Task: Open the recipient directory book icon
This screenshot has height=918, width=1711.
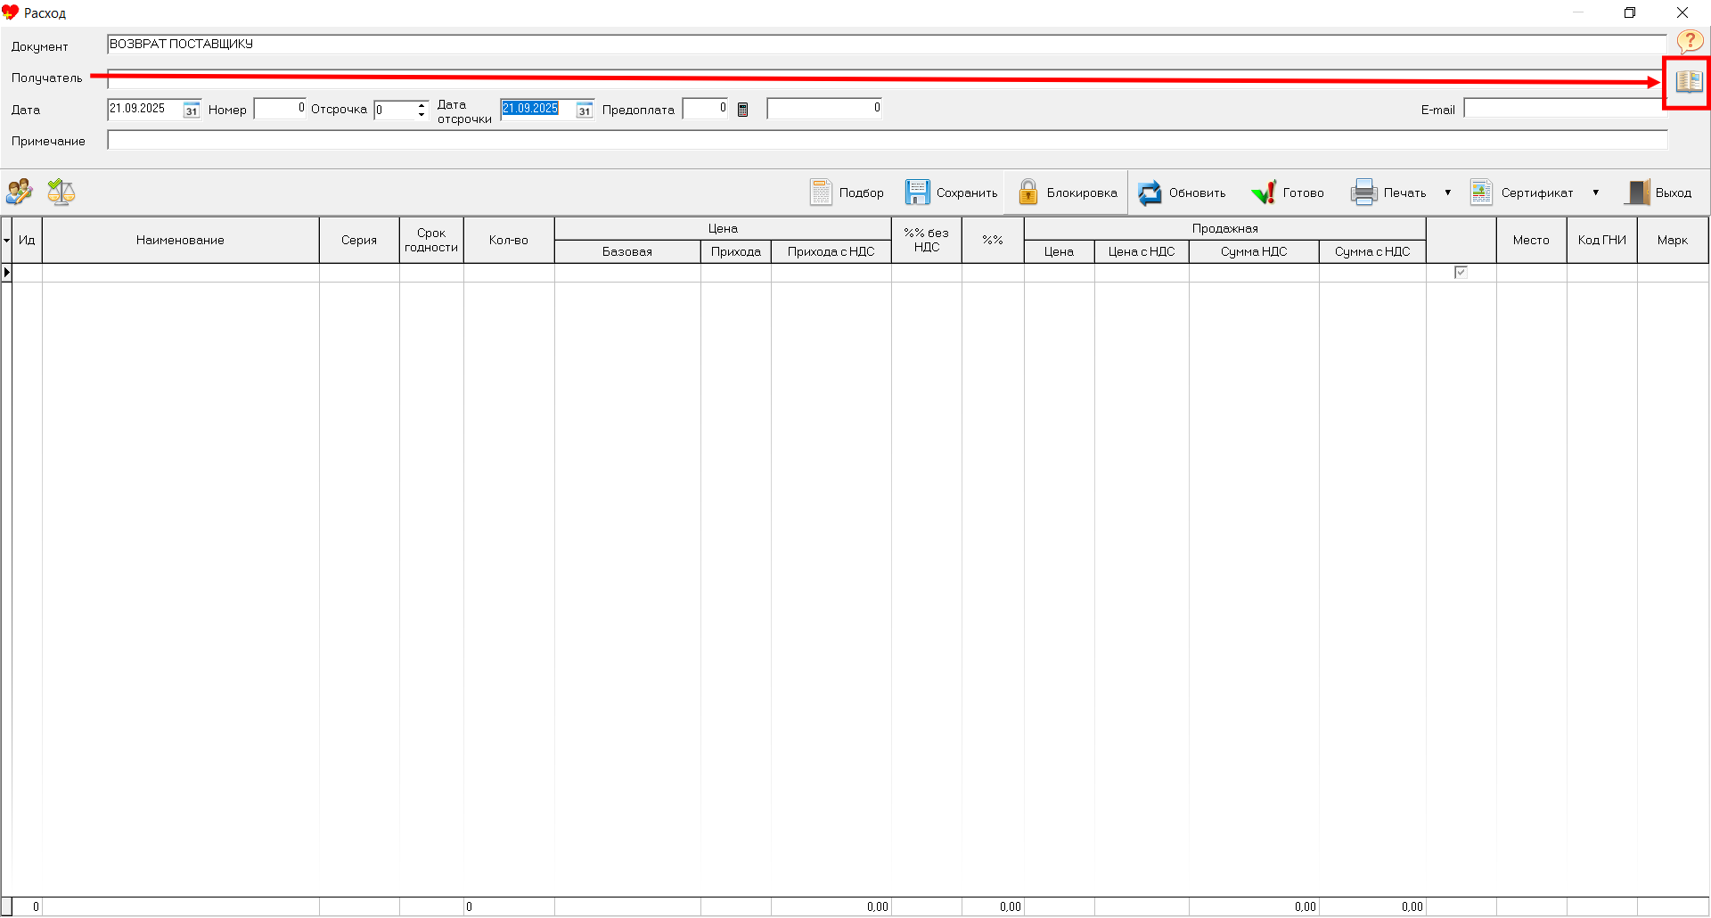Action: click(1688, 82)
